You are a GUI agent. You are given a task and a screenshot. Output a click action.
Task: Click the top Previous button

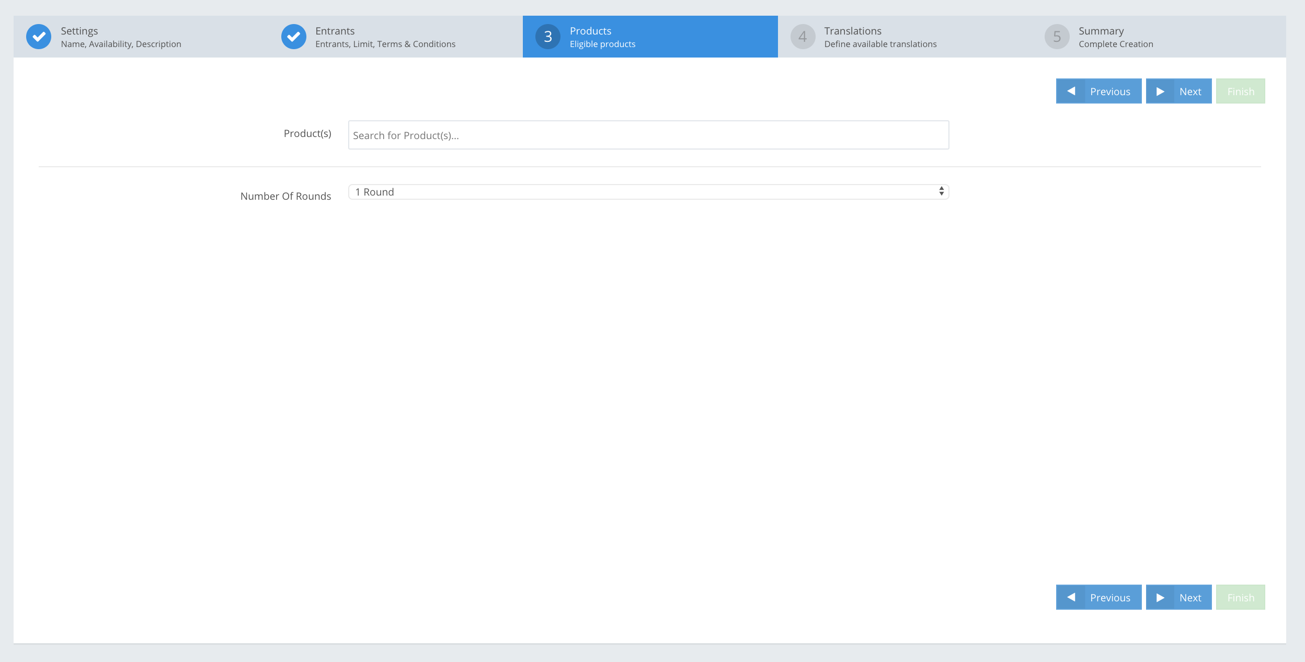tap(1098, 92)
